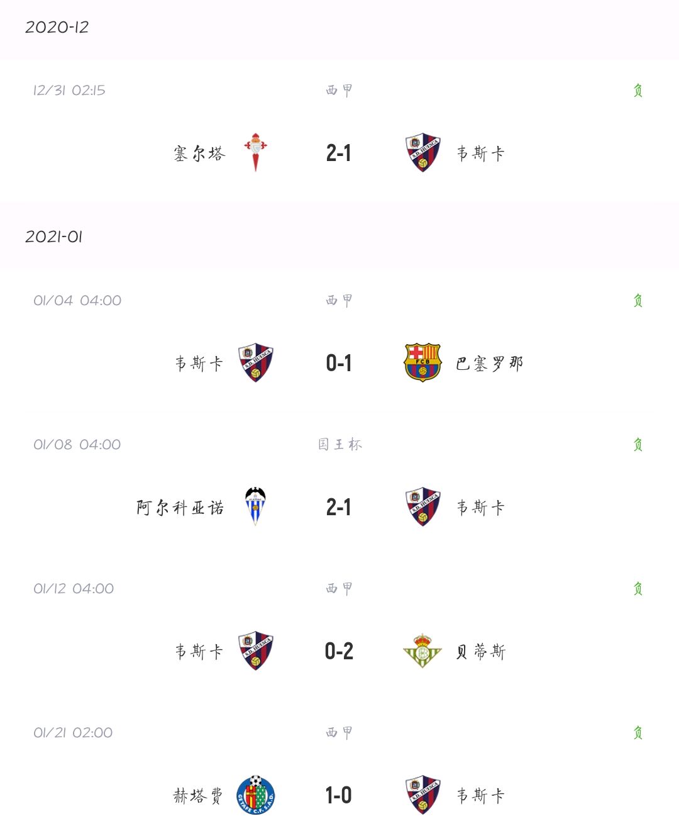Click Huesca crest in the Betis match
This screenshot has width=679, height=826.
[x=255, y=650]
